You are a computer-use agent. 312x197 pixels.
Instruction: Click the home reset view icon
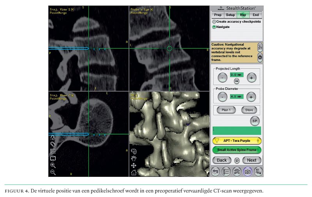tap(133, 173)
